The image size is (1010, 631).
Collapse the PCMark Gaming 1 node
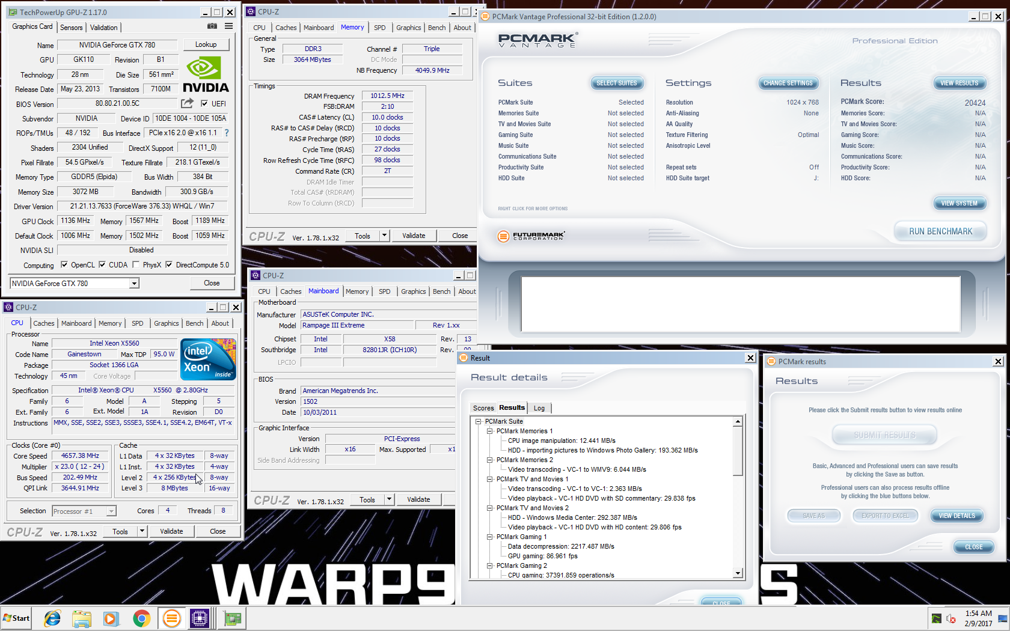490,537
